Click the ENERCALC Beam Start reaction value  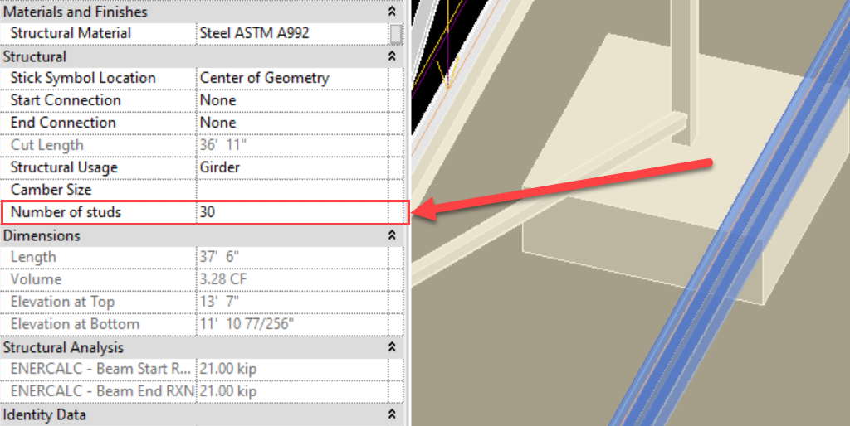point(291,369)
